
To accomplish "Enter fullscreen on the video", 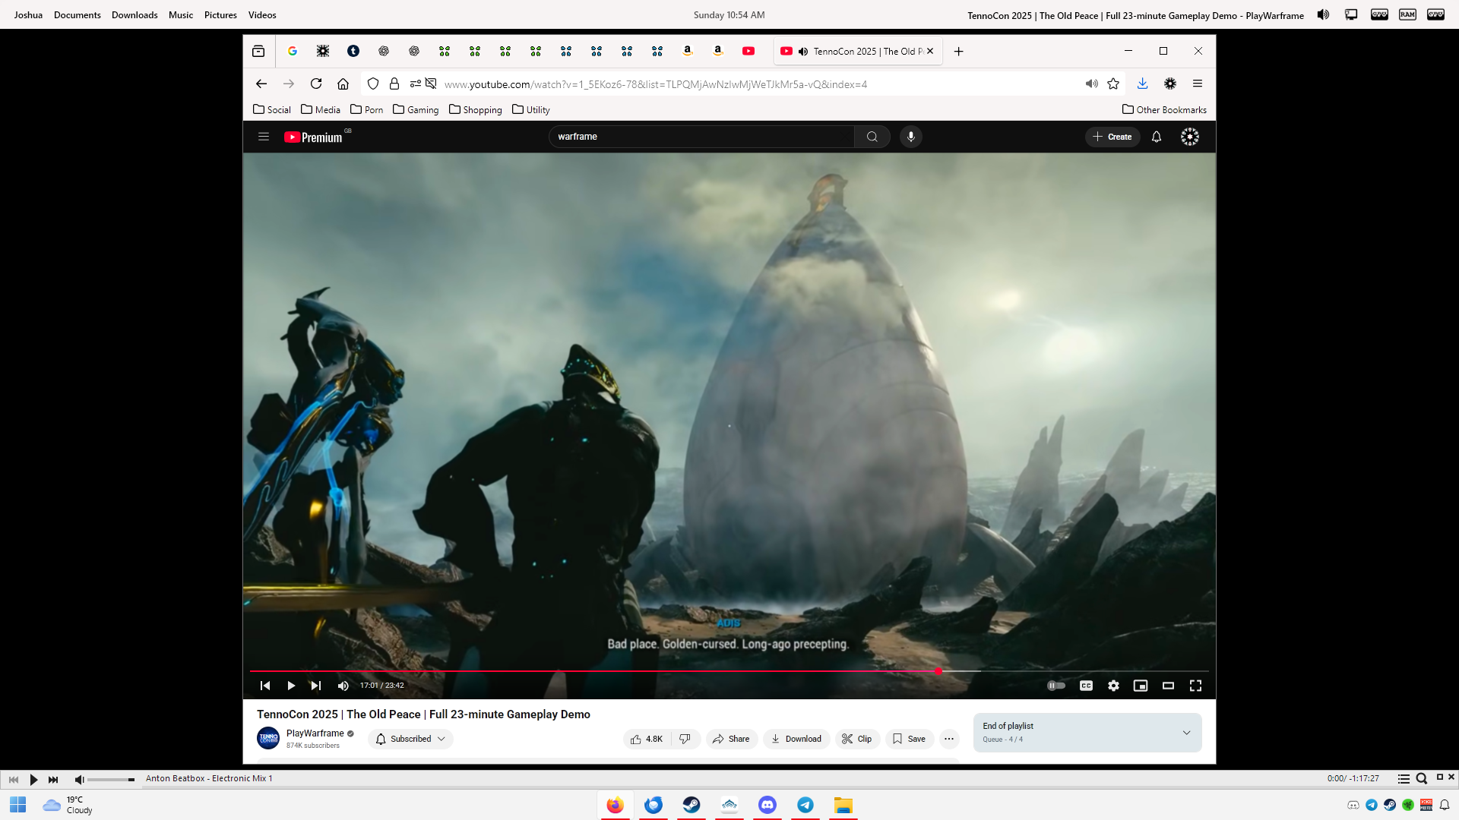I will coord(1195,686).
